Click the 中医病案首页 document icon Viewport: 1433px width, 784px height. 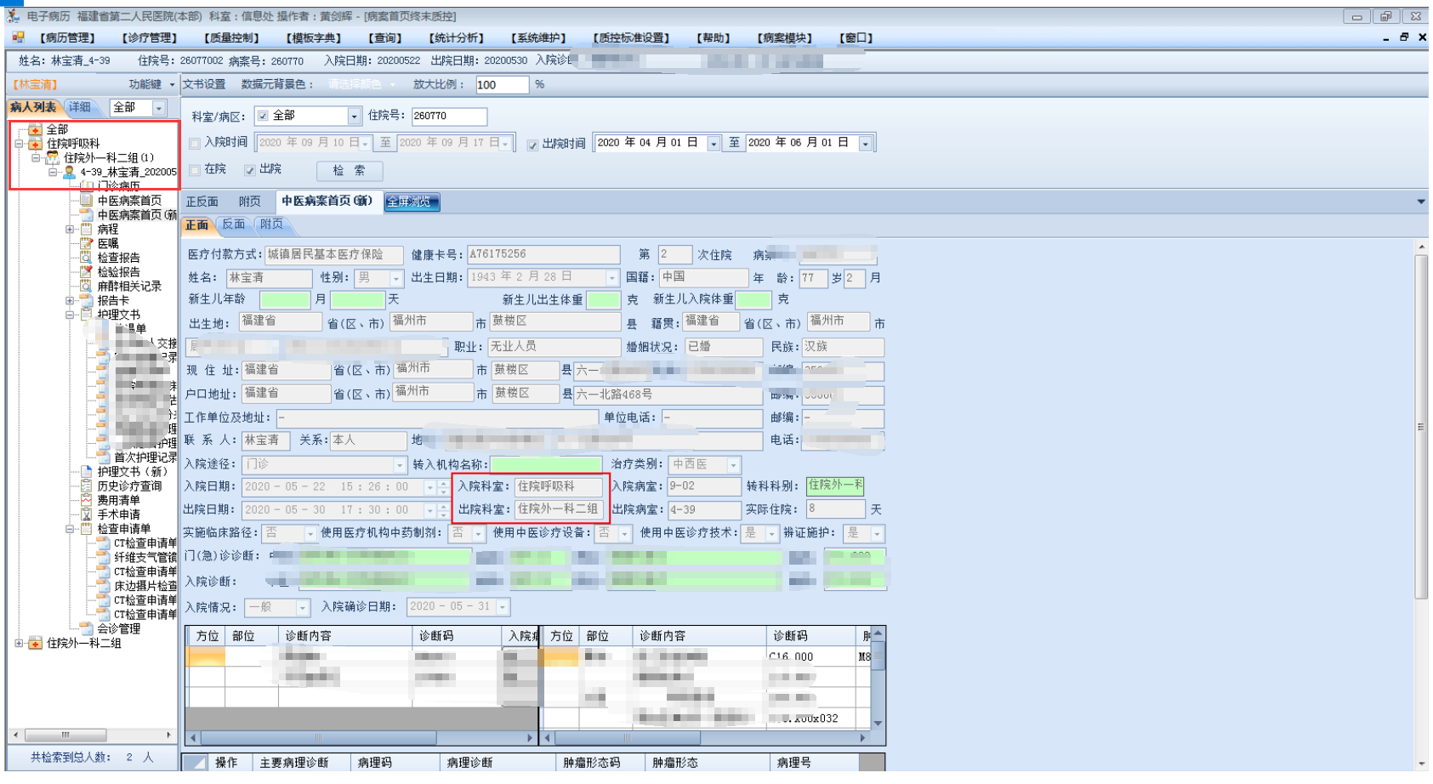pyautogui.click(x=87, y=200)
